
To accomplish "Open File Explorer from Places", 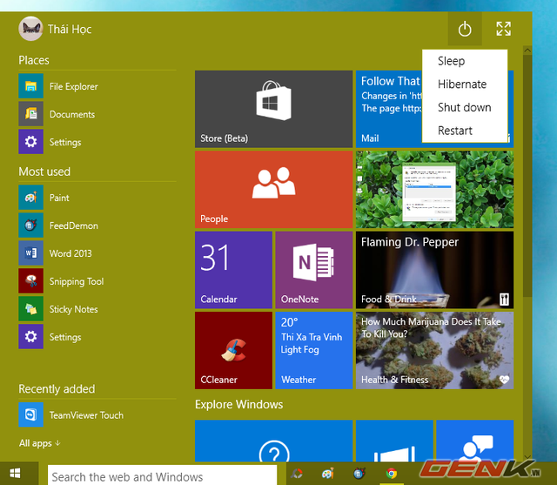I will (x=97, y=86).
